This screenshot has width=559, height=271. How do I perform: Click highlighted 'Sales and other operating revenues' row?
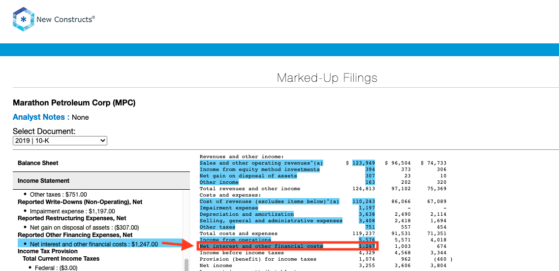[261, 163]
